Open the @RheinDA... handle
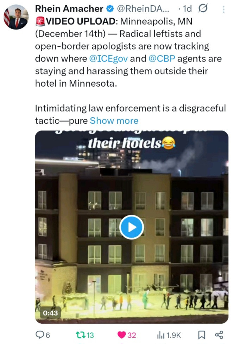 tap(143, 9)
